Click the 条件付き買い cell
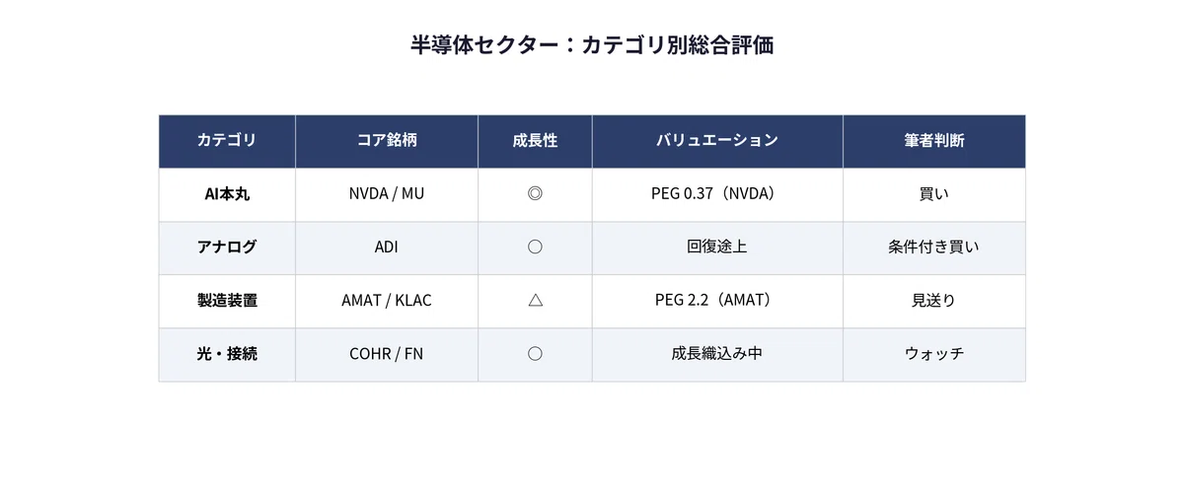 (x=933, y=248)
